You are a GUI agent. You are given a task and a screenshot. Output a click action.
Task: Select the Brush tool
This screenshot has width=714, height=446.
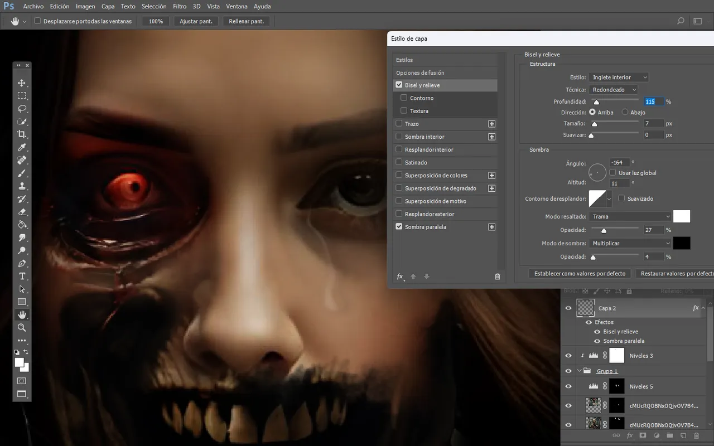pos(22,173)
